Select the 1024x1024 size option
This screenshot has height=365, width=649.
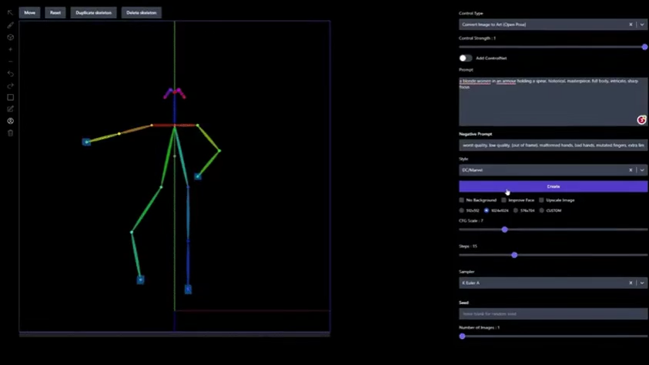[487, 210]
